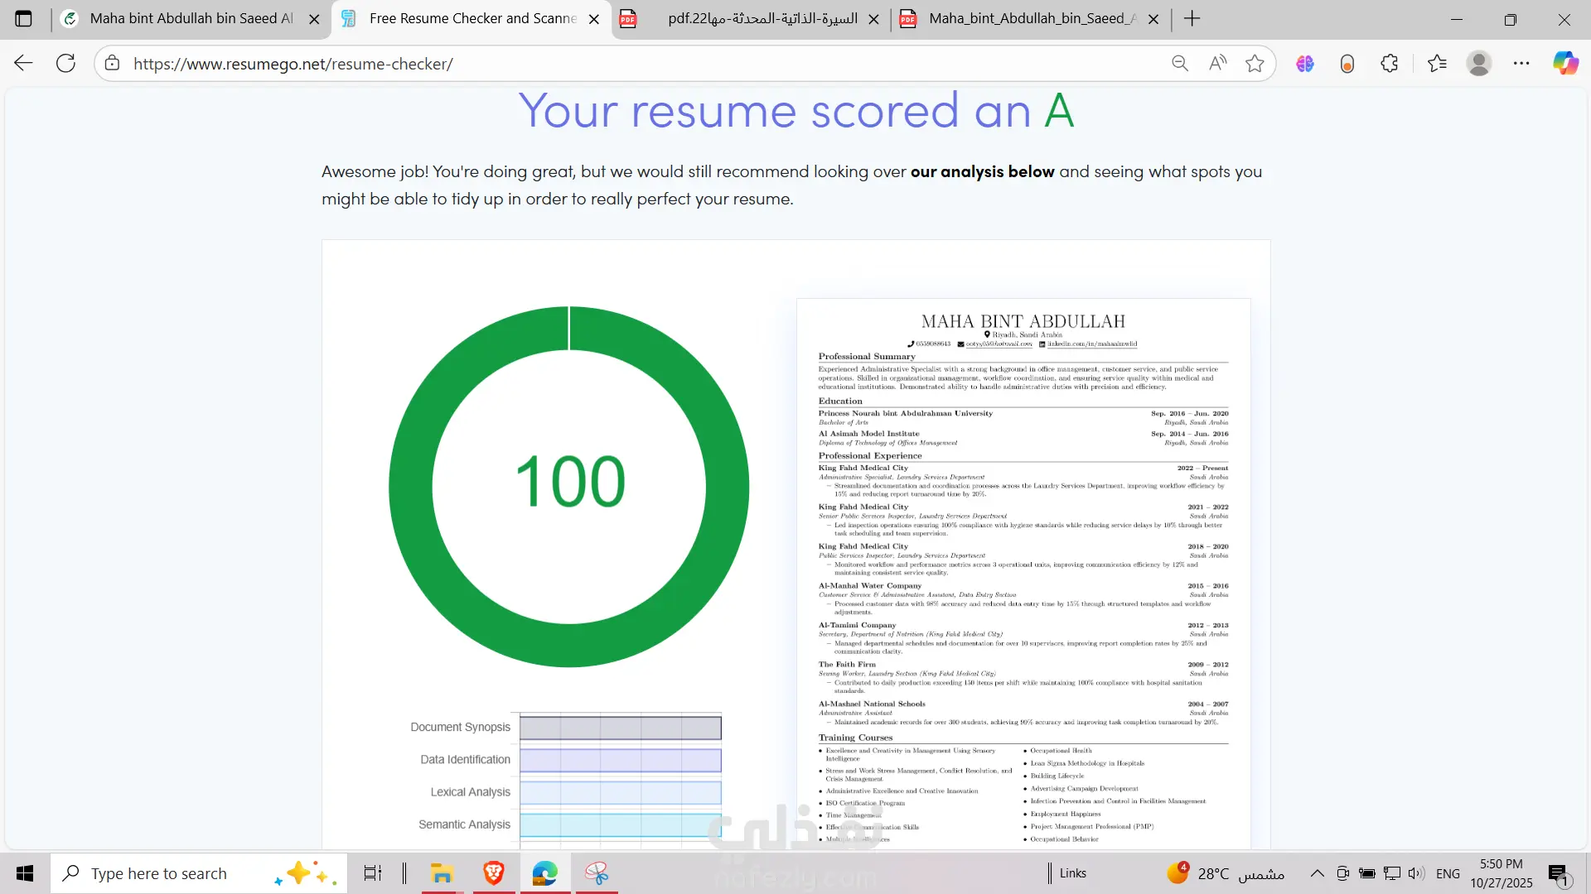Add page to favorites with star icon
Image resolution: width=1591 pixels, height=894 pixels.
tap(1255, 64)
